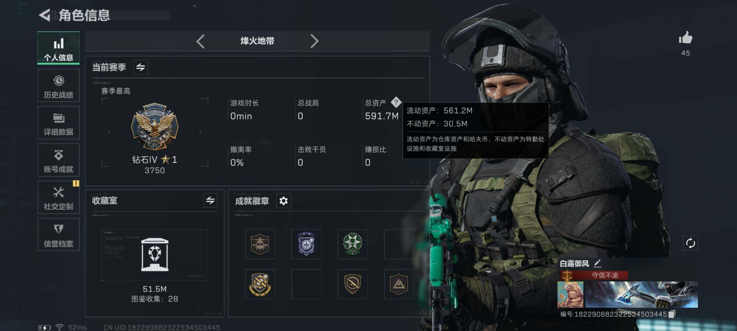
Task: Click the back arrow beside 角色信息
Action: [x=45, y=15]
